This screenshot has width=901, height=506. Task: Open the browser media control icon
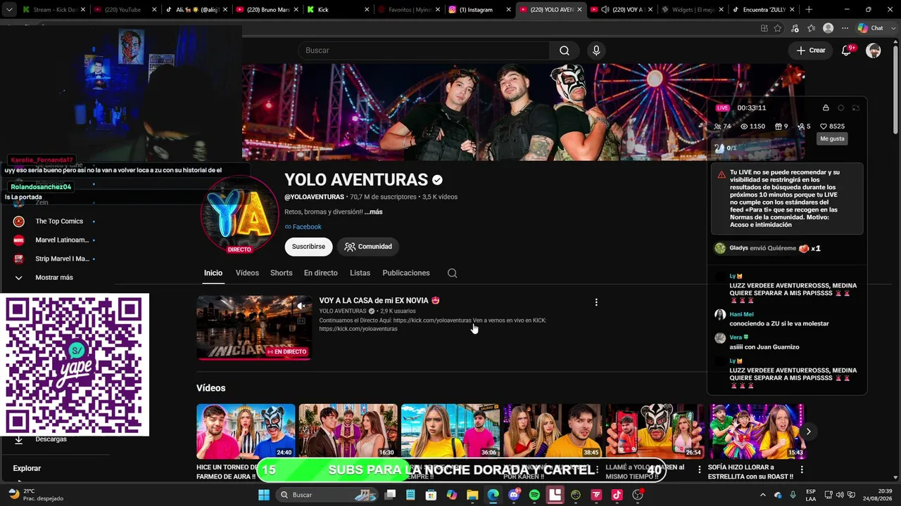795,28
